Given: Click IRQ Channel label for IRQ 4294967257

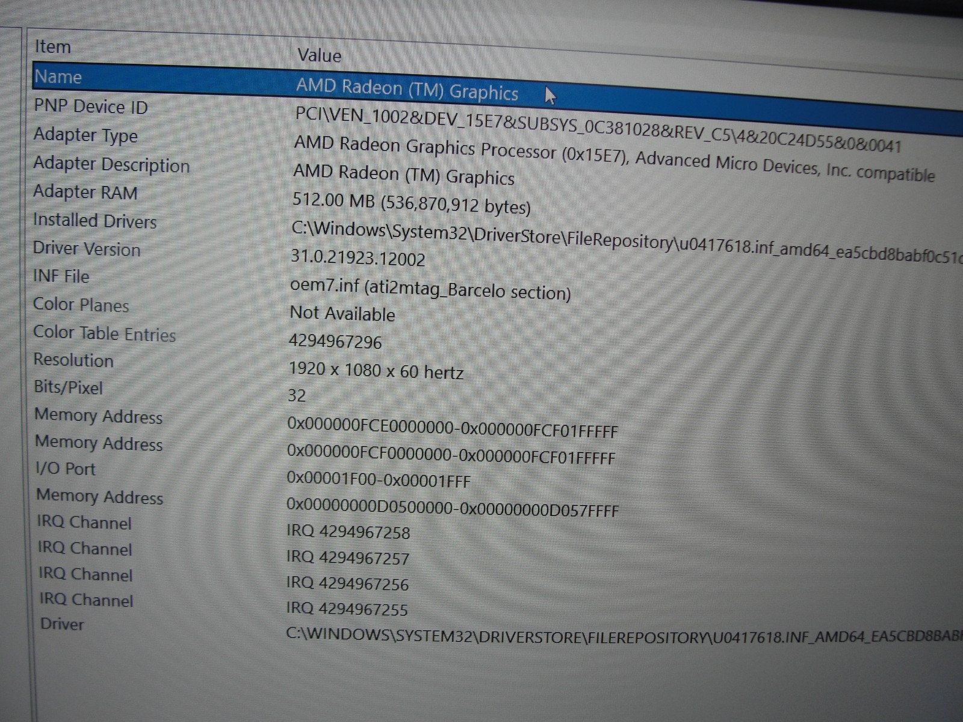Looking at the screenshot, I should (85, 548).
